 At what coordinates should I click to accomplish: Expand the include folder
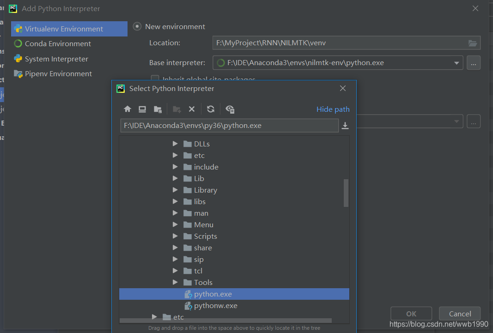pyautogui.click(x=175, y=167)
